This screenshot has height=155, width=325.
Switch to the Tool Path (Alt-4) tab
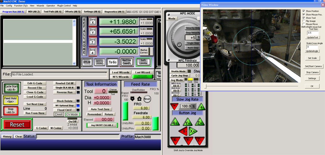click(x=52, y=12)
